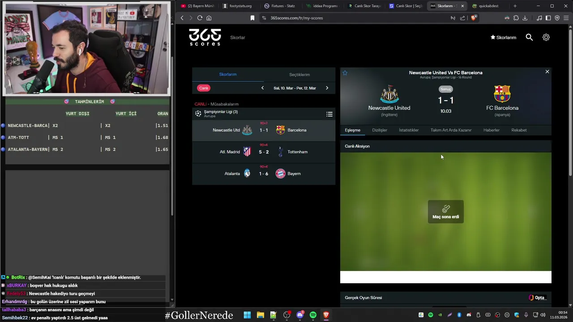Image resolution: width=573 pixels, height=322 pixels.
Task: Click the browser home button
Action: [209, 18]
